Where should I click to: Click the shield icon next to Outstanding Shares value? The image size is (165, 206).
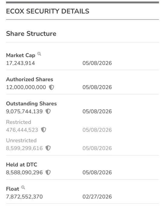click(48, 111)
